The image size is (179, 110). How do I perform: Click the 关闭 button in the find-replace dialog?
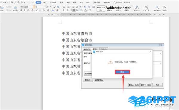tap(158, 85)
